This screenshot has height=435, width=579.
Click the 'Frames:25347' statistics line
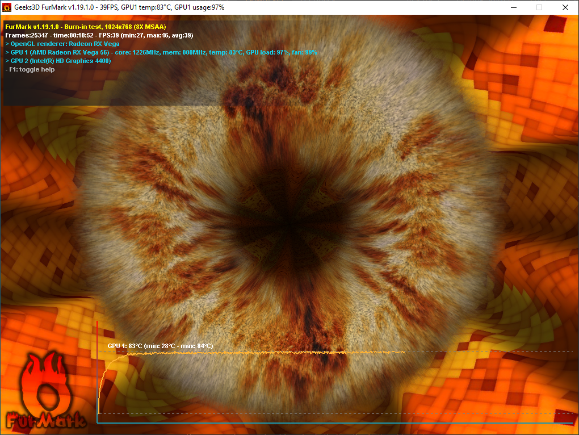click(99, 35)
